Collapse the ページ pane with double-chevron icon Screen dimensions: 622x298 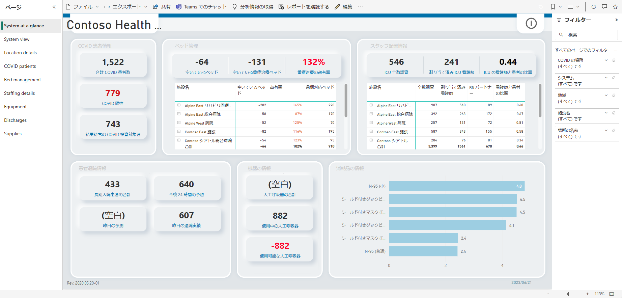pos(54,7)
